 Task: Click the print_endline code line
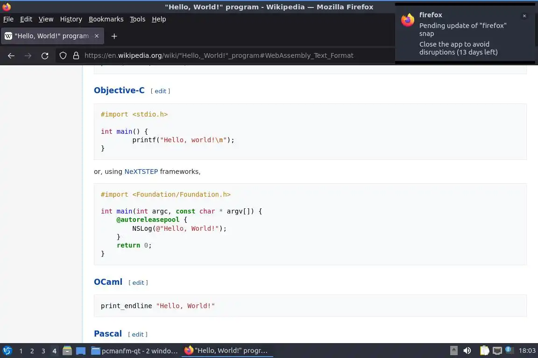158,306
